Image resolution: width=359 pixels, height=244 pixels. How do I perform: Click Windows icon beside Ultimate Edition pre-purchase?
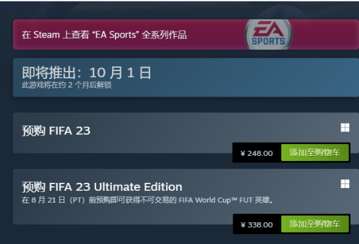click(345, 183)
